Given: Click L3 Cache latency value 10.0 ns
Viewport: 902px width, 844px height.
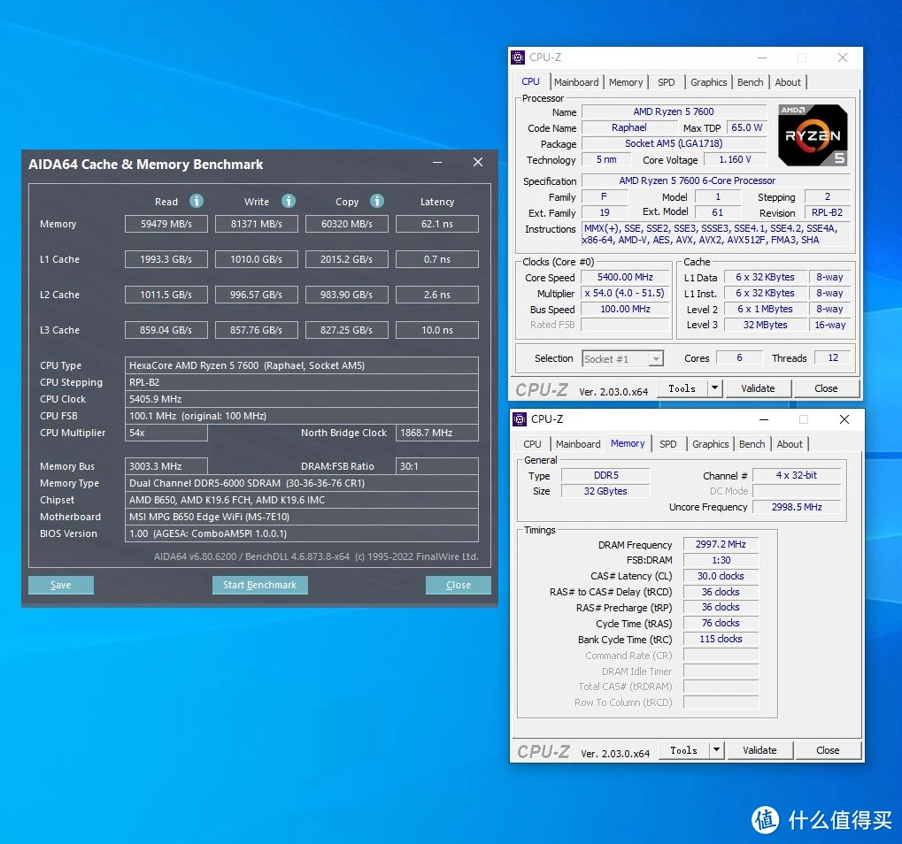Looking at the screenshot, I should point(437,330).
